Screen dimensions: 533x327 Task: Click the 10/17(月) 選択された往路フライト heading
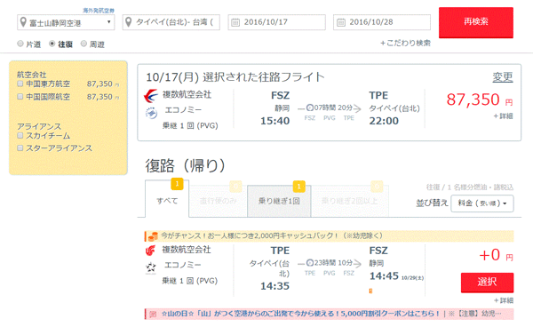(x=235, y=77)
